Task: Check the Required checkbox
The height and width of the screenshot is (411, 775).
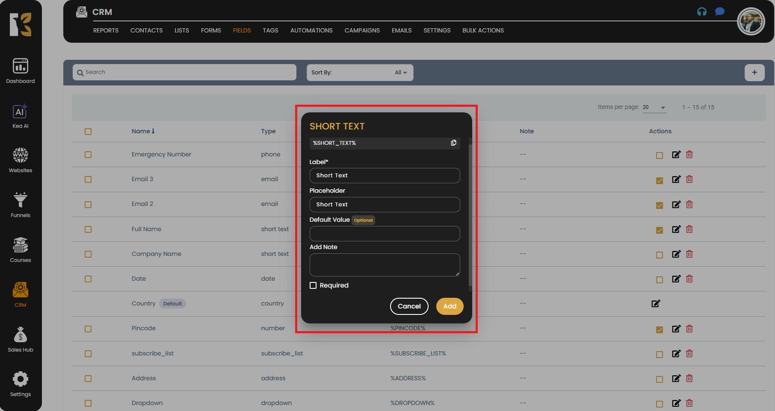Action: (x=313, y=285)
